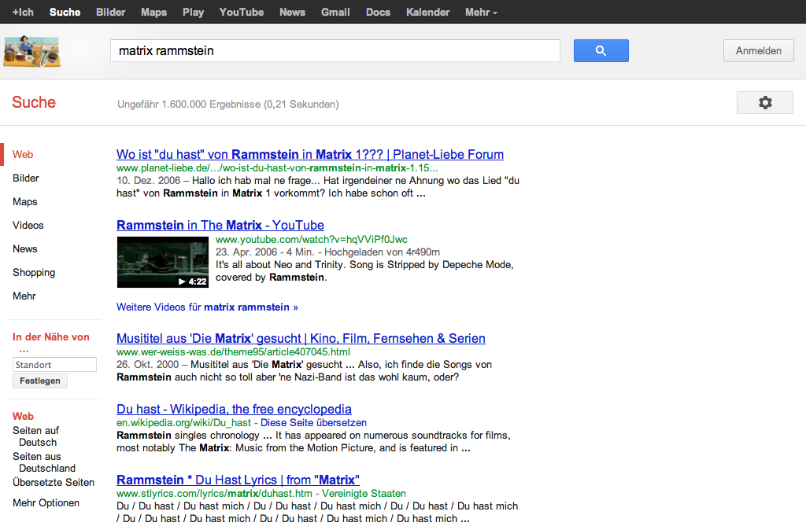
Task: Open YouTube in the top bar
Action: (242, 12)
